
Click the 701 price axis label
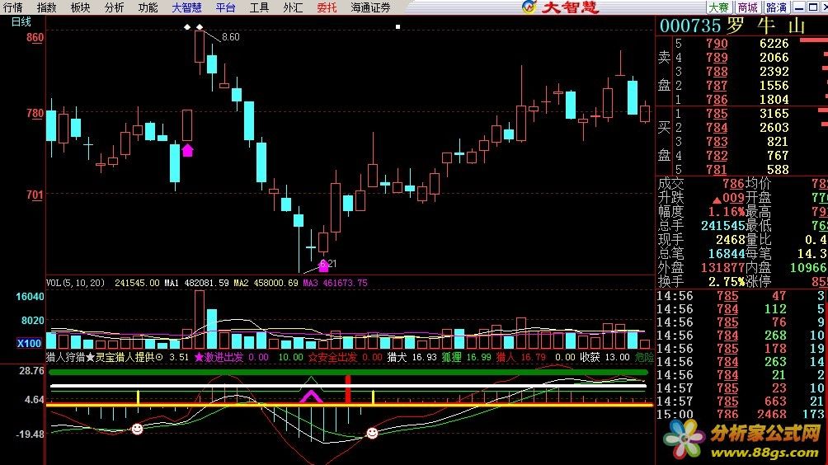(35, 195)
